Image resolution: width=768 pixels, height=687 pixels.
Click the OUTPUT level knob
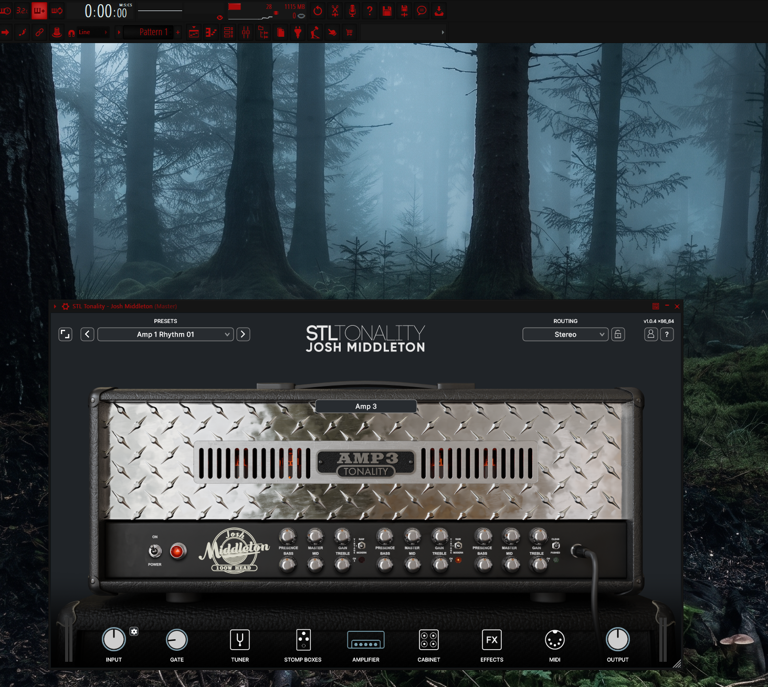tap(618, 639)
